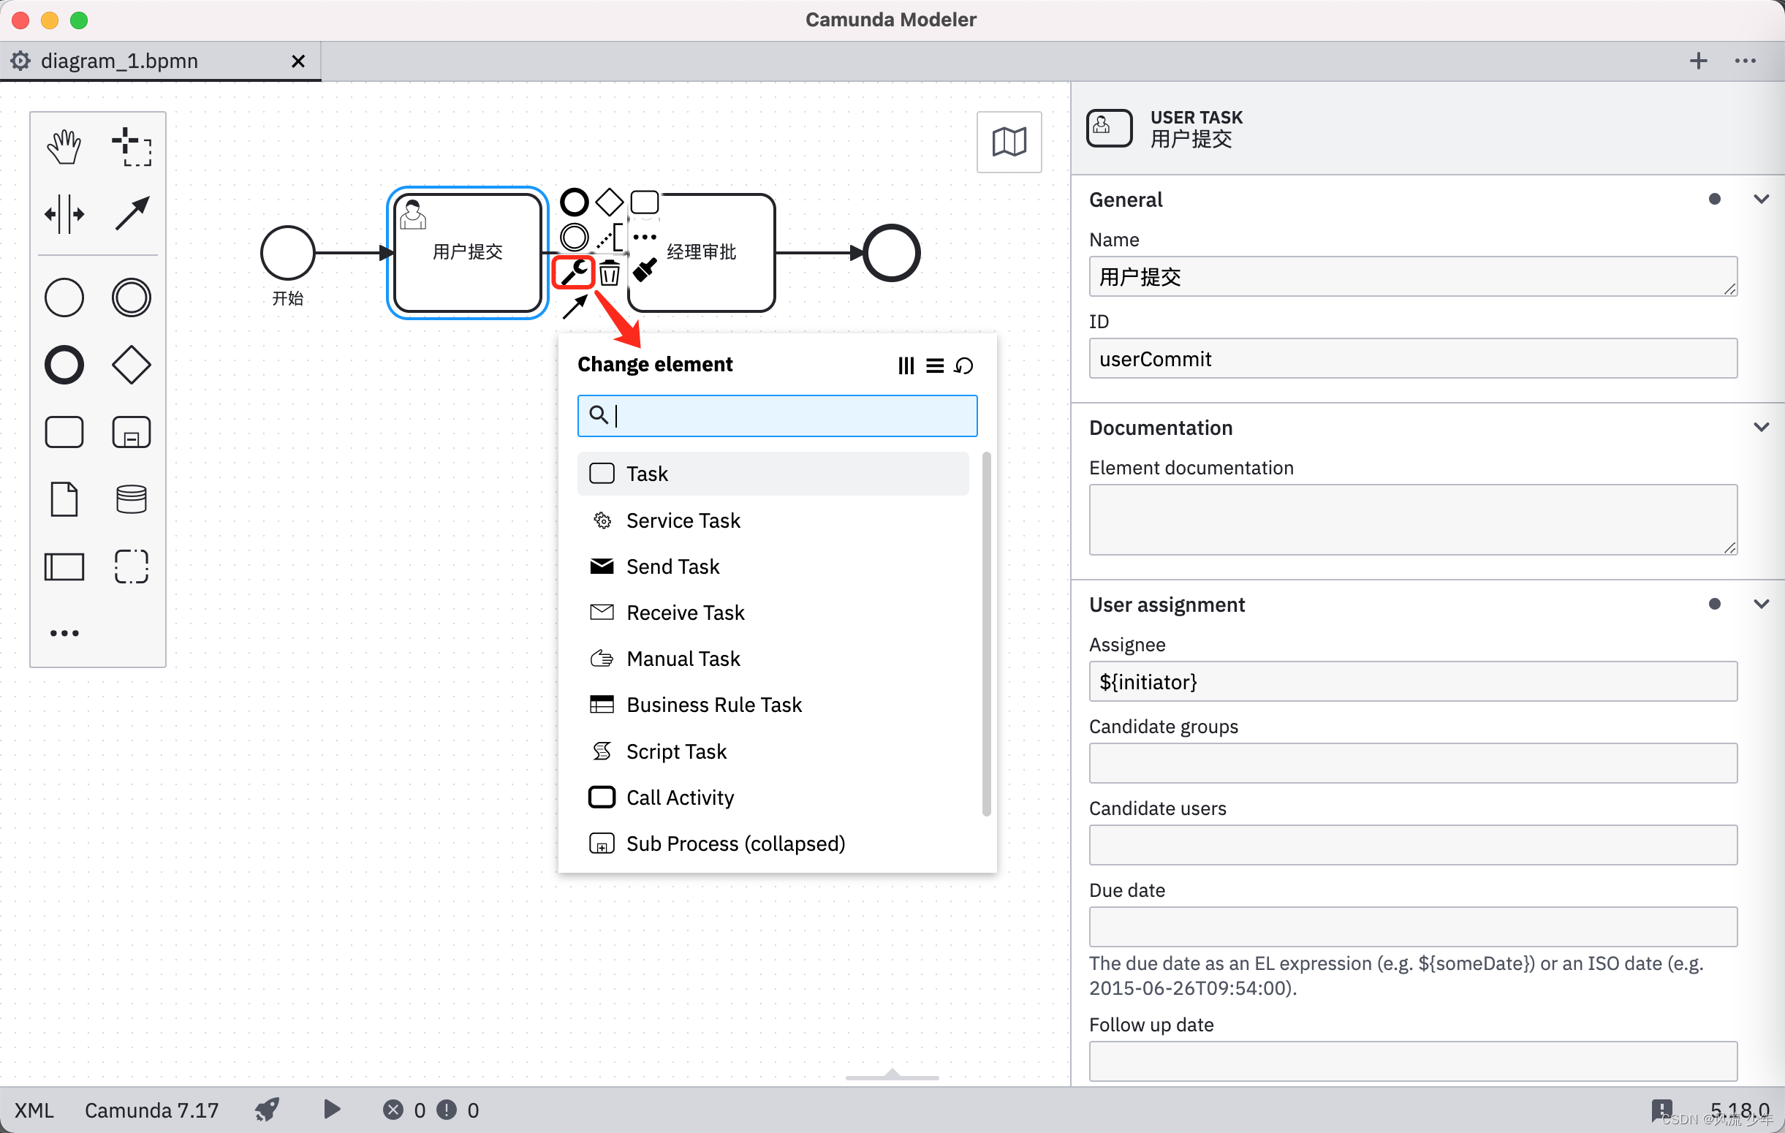Click the Candidate groups field
The width and height of the screenshot is (1785, 1133).
click(1412, 763)
